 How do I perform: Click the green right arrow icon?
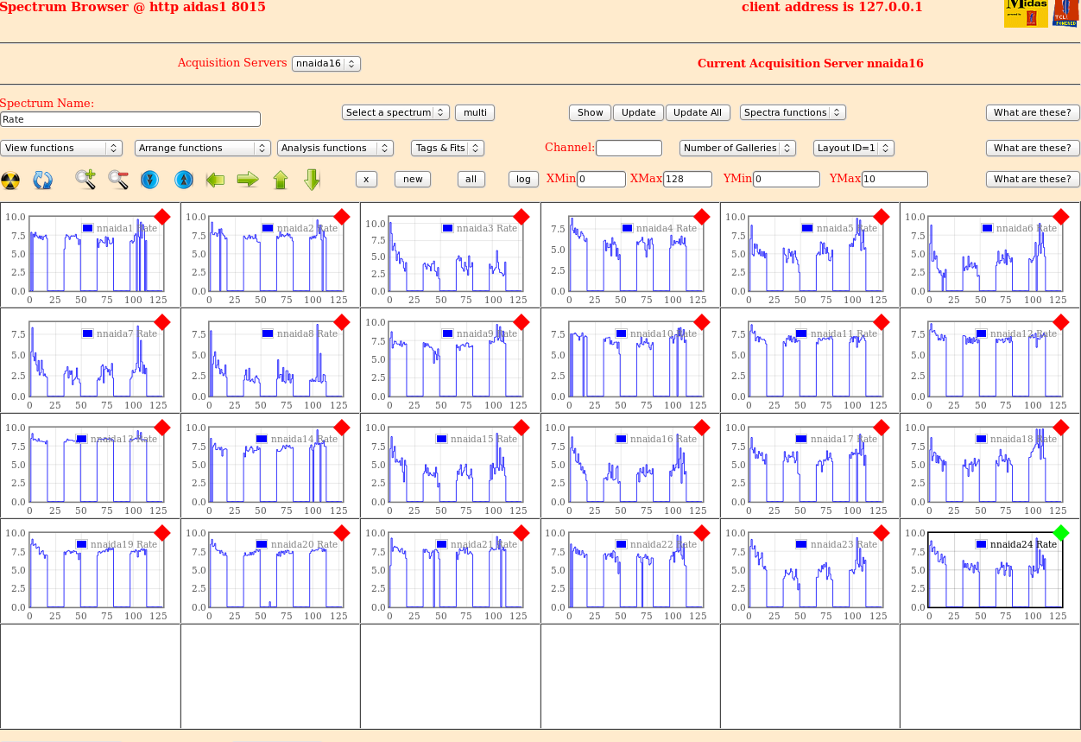pyautogui.click(x=248, y=180)
